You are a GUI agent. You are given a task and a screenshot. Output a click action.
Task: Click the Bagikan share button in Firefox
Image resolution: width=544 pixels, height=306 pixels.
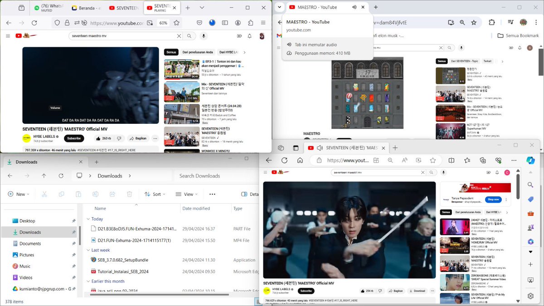point(137,138)
